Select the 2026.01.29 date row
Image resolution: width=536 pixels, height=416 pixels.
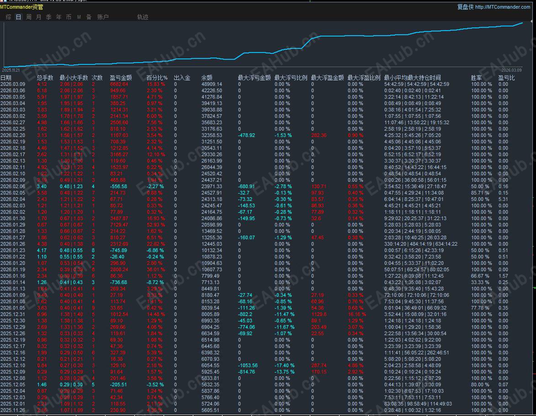point(13,225)
